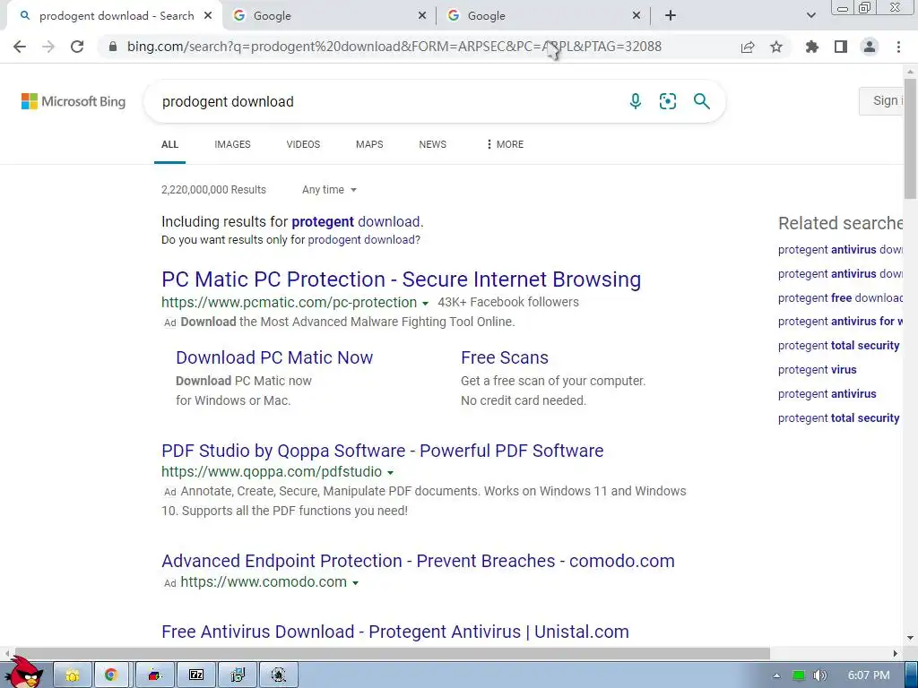
Task: Open Free Antivirus Download Protegent result
Action: [x=395, y=632]
